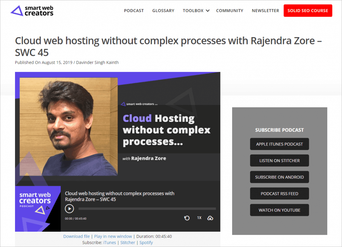Click the Apple iTunes Podcast button
This screenshot has height=247, width=342.
[x=279, y=144]
